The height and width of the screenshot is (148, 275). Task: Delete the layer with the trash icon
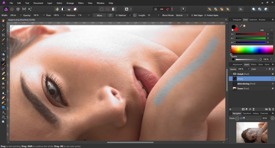click(273, 109)
